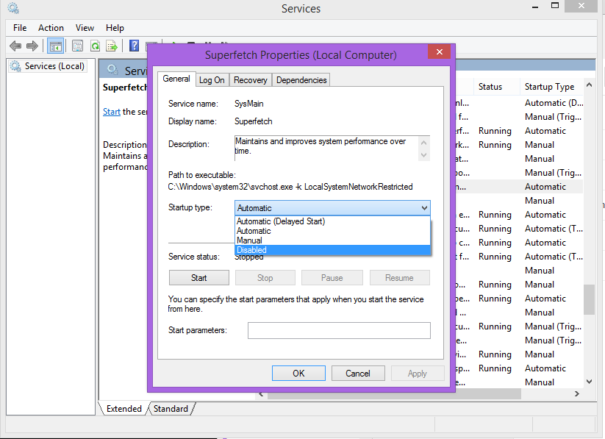The width and height of the screenshot is (605, 439).
Task: Click services list scroll down arrow
Action: tap(589, 382)
